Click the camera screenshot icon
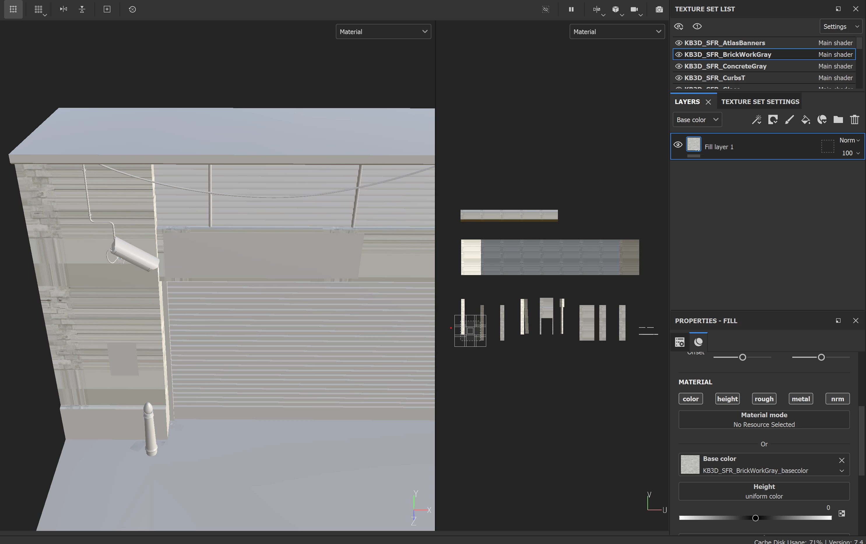The image size is (866, 544). click(x=659, y=9)
